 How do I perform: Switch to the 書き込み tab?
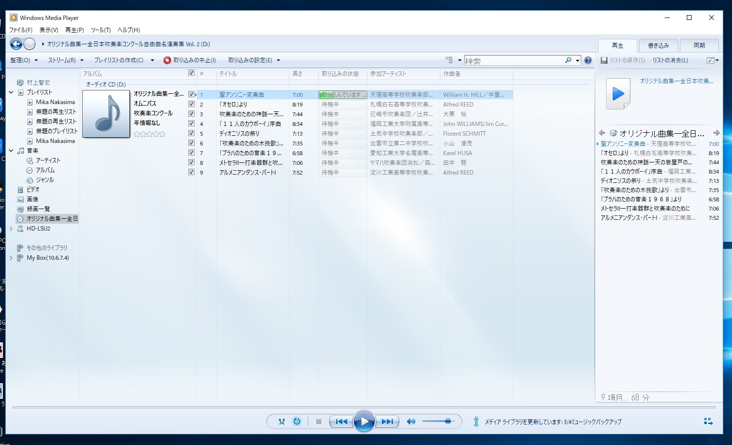(x=659, y=46)
